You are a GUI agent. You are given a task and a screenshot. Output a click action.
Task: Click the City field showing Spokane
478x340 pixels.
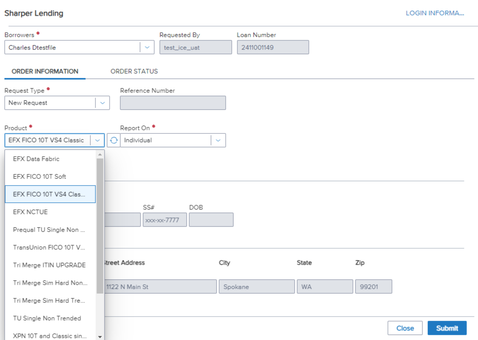pos(256,287)
